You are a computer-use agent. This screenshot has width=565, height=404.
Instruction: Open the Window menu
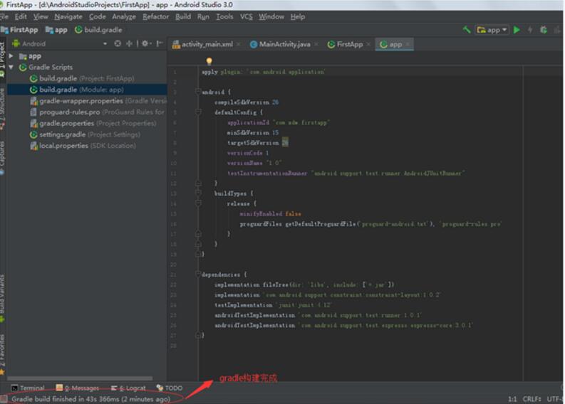(271, 16)
